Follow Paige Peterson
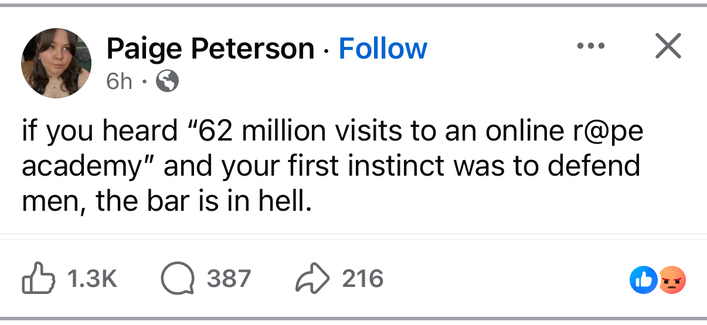 [x=383, y=49]
